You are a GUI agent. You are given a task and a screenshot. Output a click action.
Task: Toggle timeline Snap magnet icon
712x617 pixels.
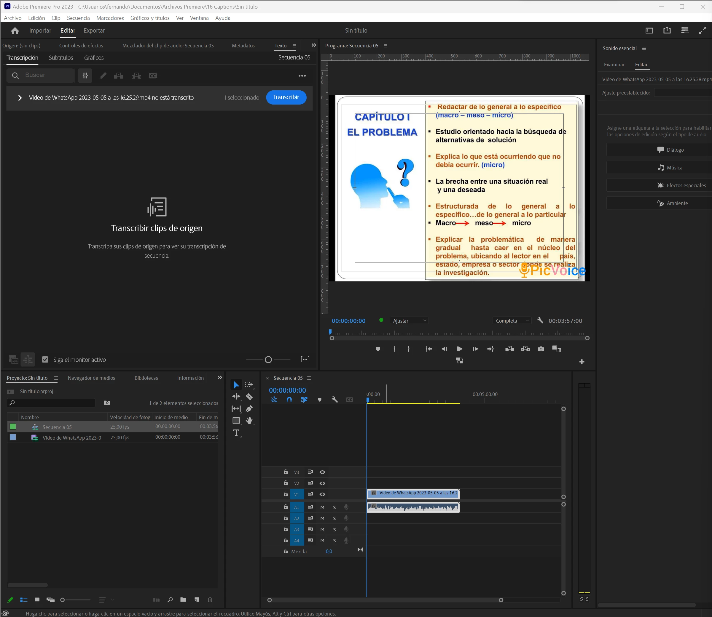tap(289, 399)
